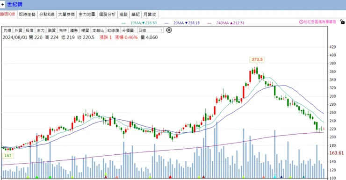Switch to the 籌碼K線 tab
The height and width of the screenshot is (180, 346).
click(7, 14)
